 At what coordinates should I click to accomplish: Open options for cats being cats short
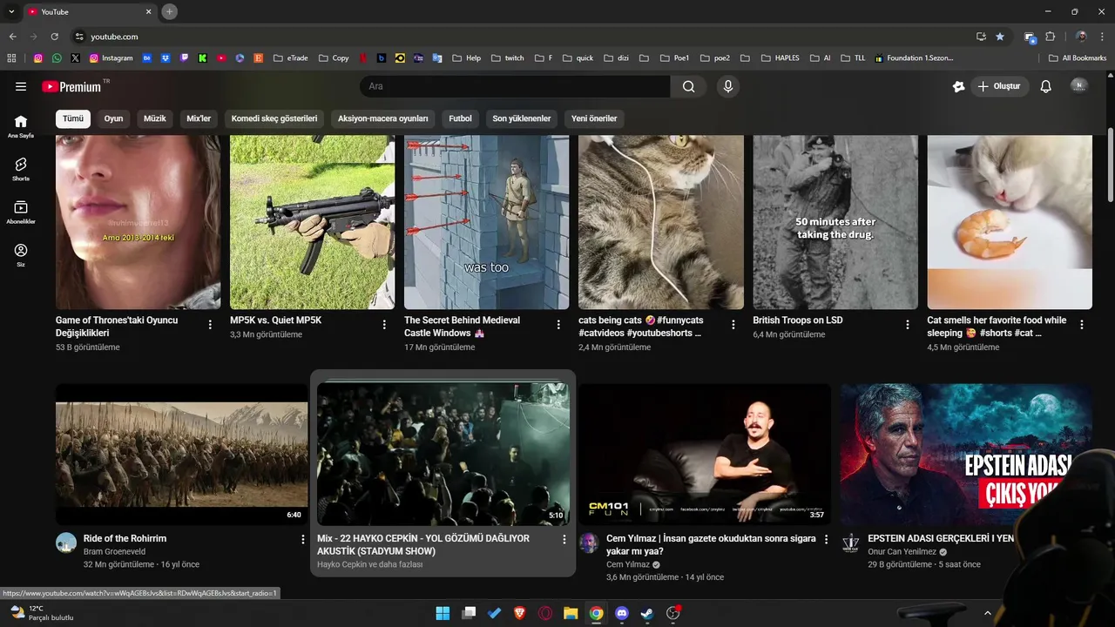coord(733,325)
